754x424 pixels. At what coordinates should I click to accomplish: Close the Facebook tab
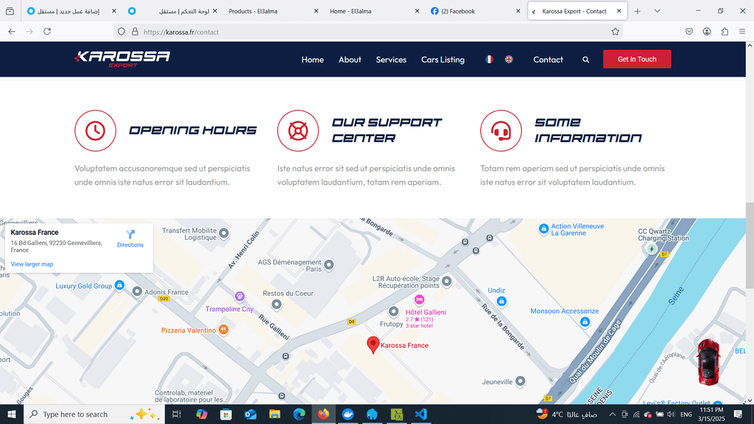coord(518,11)
